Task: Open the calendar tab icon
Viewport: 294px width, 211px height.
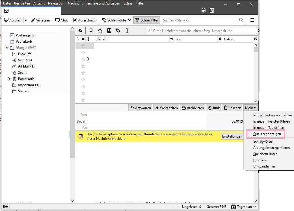Action: coord(204,10)
